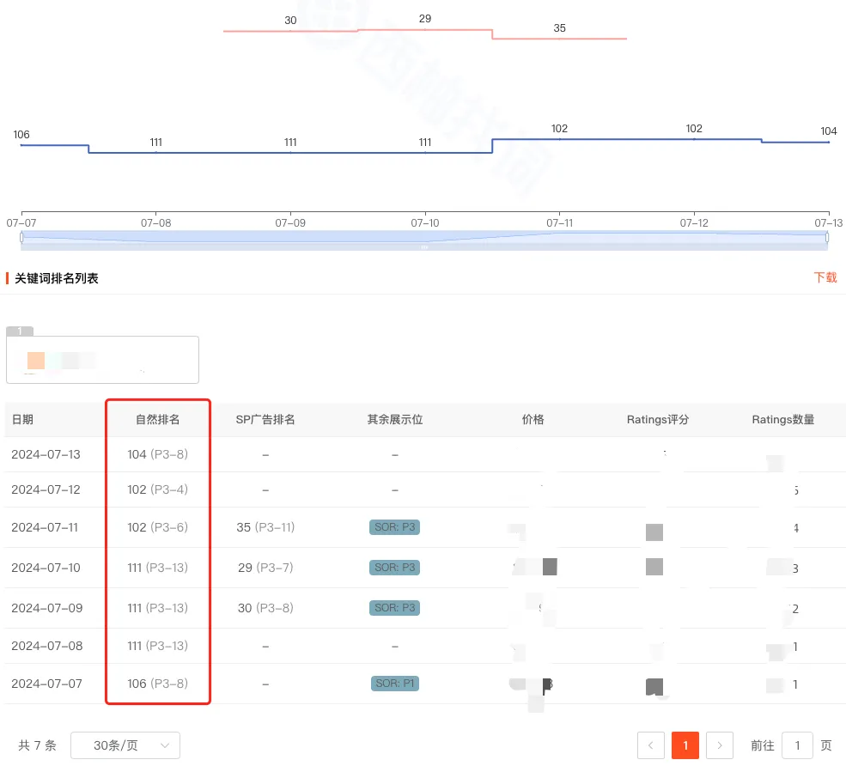The height and width of the screenshot is (772, 846).
Task: Select the date cell 2024-07-10
Action: pos(46,568)
